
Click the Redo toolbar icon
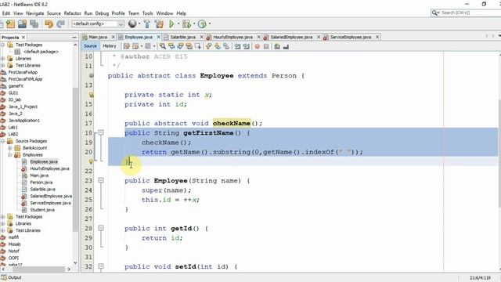point(60,24)
